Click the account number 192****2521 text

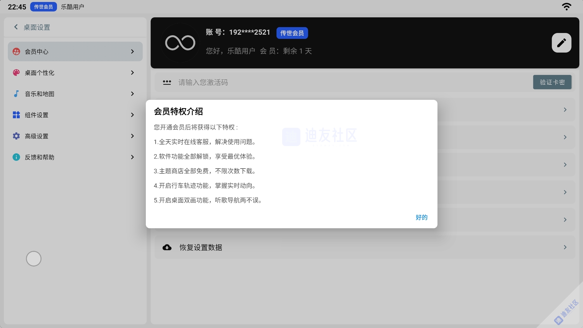click(x=249, y=32)
